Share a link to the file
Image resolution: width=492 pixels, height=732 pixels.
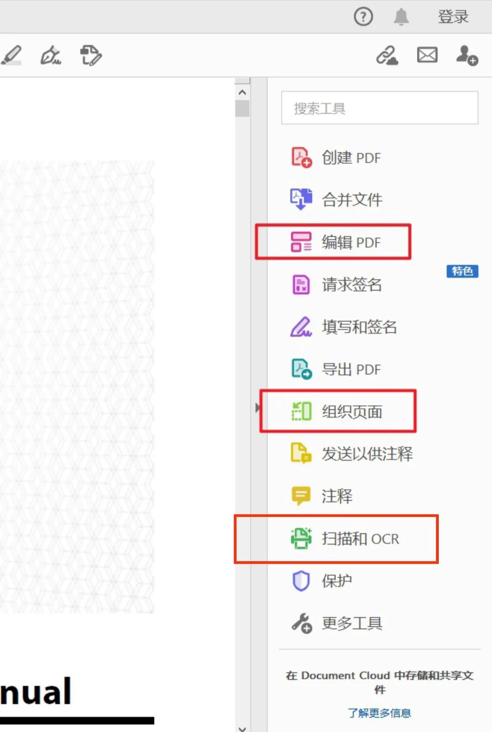point(387,55)
